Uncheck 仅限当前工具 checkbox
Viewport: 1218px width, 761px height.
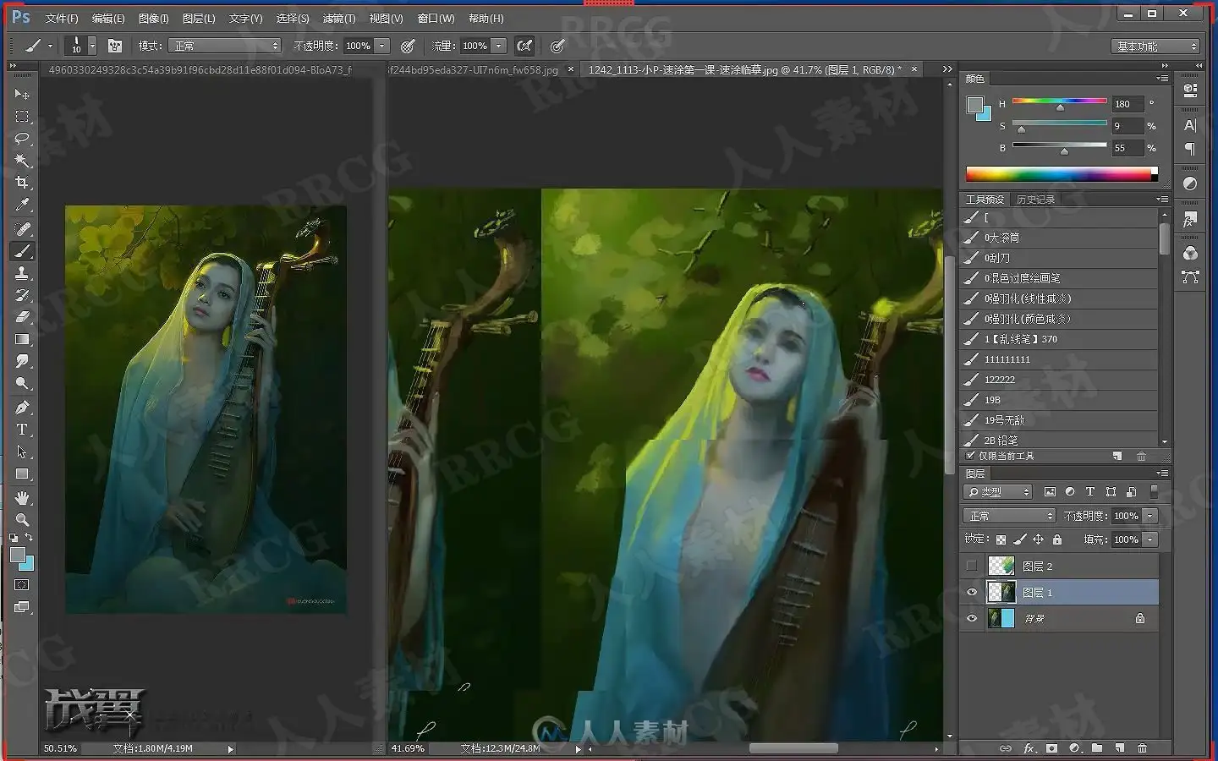click(x=971, y=456)
